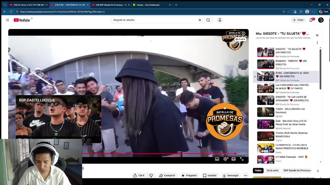
Task: Share video via Compartir button
Action: point(167,175)
